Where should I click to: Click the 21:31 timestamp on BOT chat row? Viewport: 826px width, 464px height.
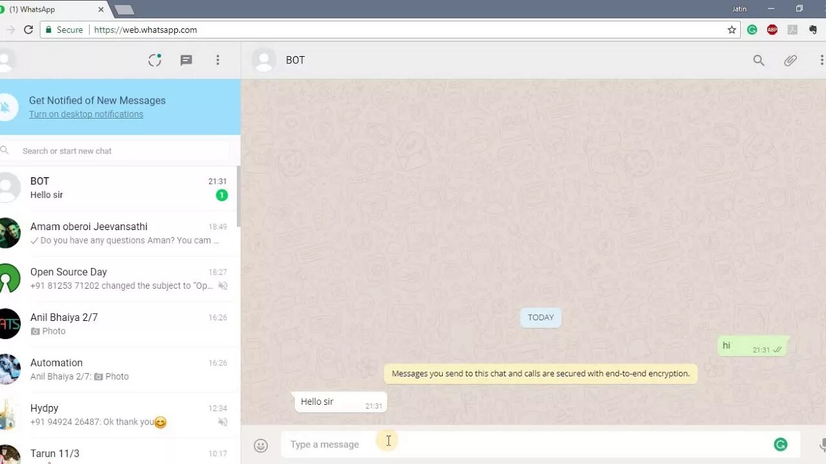pos(217,182)
